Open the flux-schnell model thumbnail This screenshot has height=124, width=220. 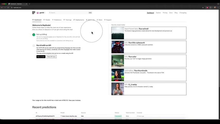pos(117,33)
